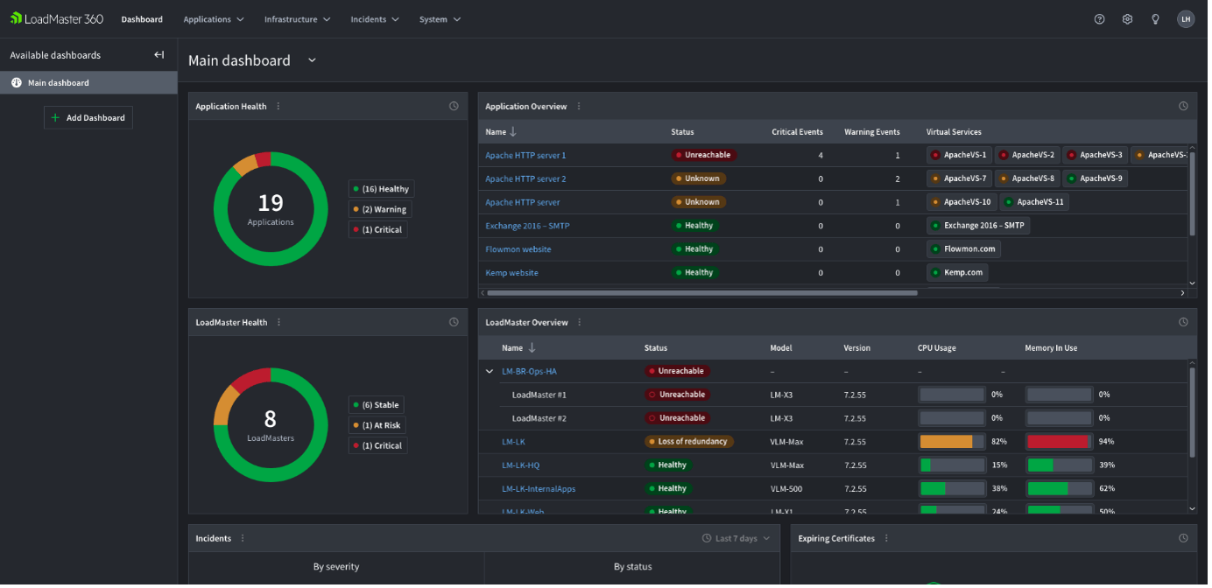Click Application Overview horizontal scrollbar
This screenshot has width=1212, height=588.
coord(703,294)
